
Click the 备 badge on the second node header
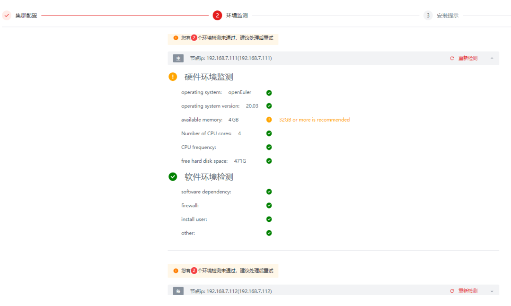tap(178, 291)
